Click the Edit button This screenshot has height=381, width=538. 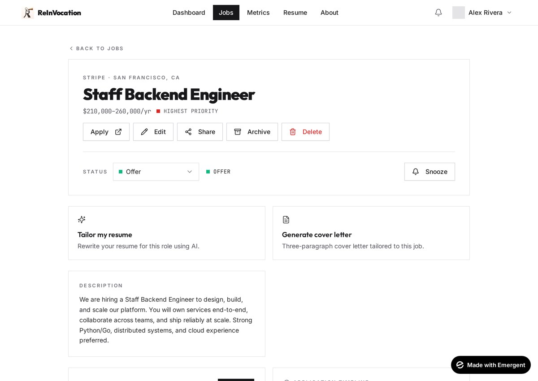click(153, 132)
